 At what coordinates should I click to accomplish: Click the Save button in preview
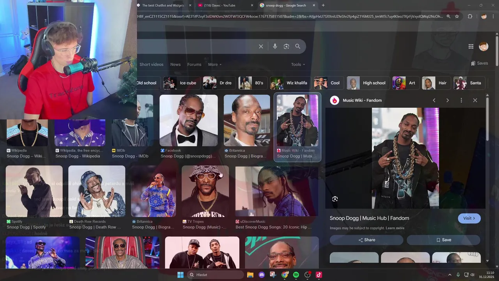point(443,240)
